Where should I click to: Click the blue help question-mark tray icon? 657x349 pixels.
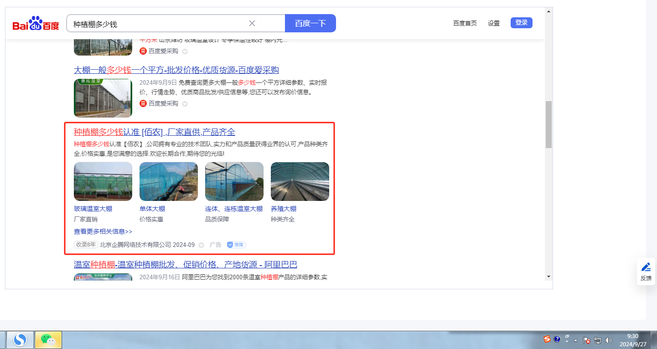(x=557, y=339)
